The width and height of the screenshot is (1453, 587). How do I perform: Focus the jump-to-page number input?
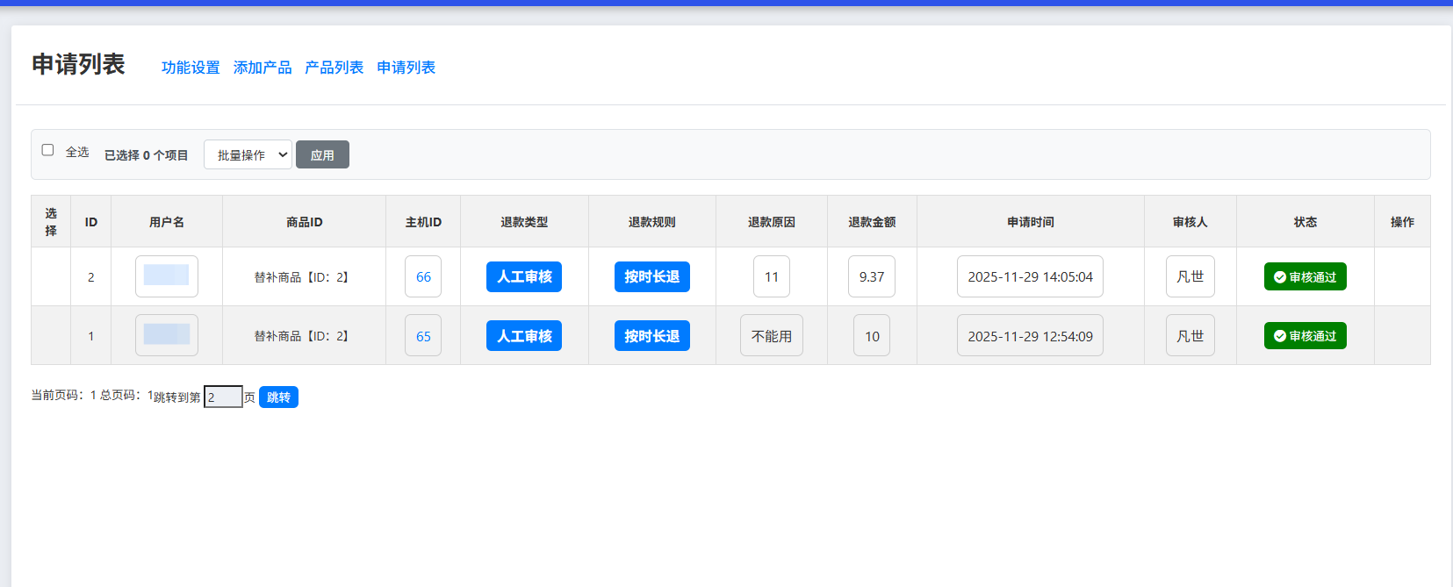tap(223, 397)
